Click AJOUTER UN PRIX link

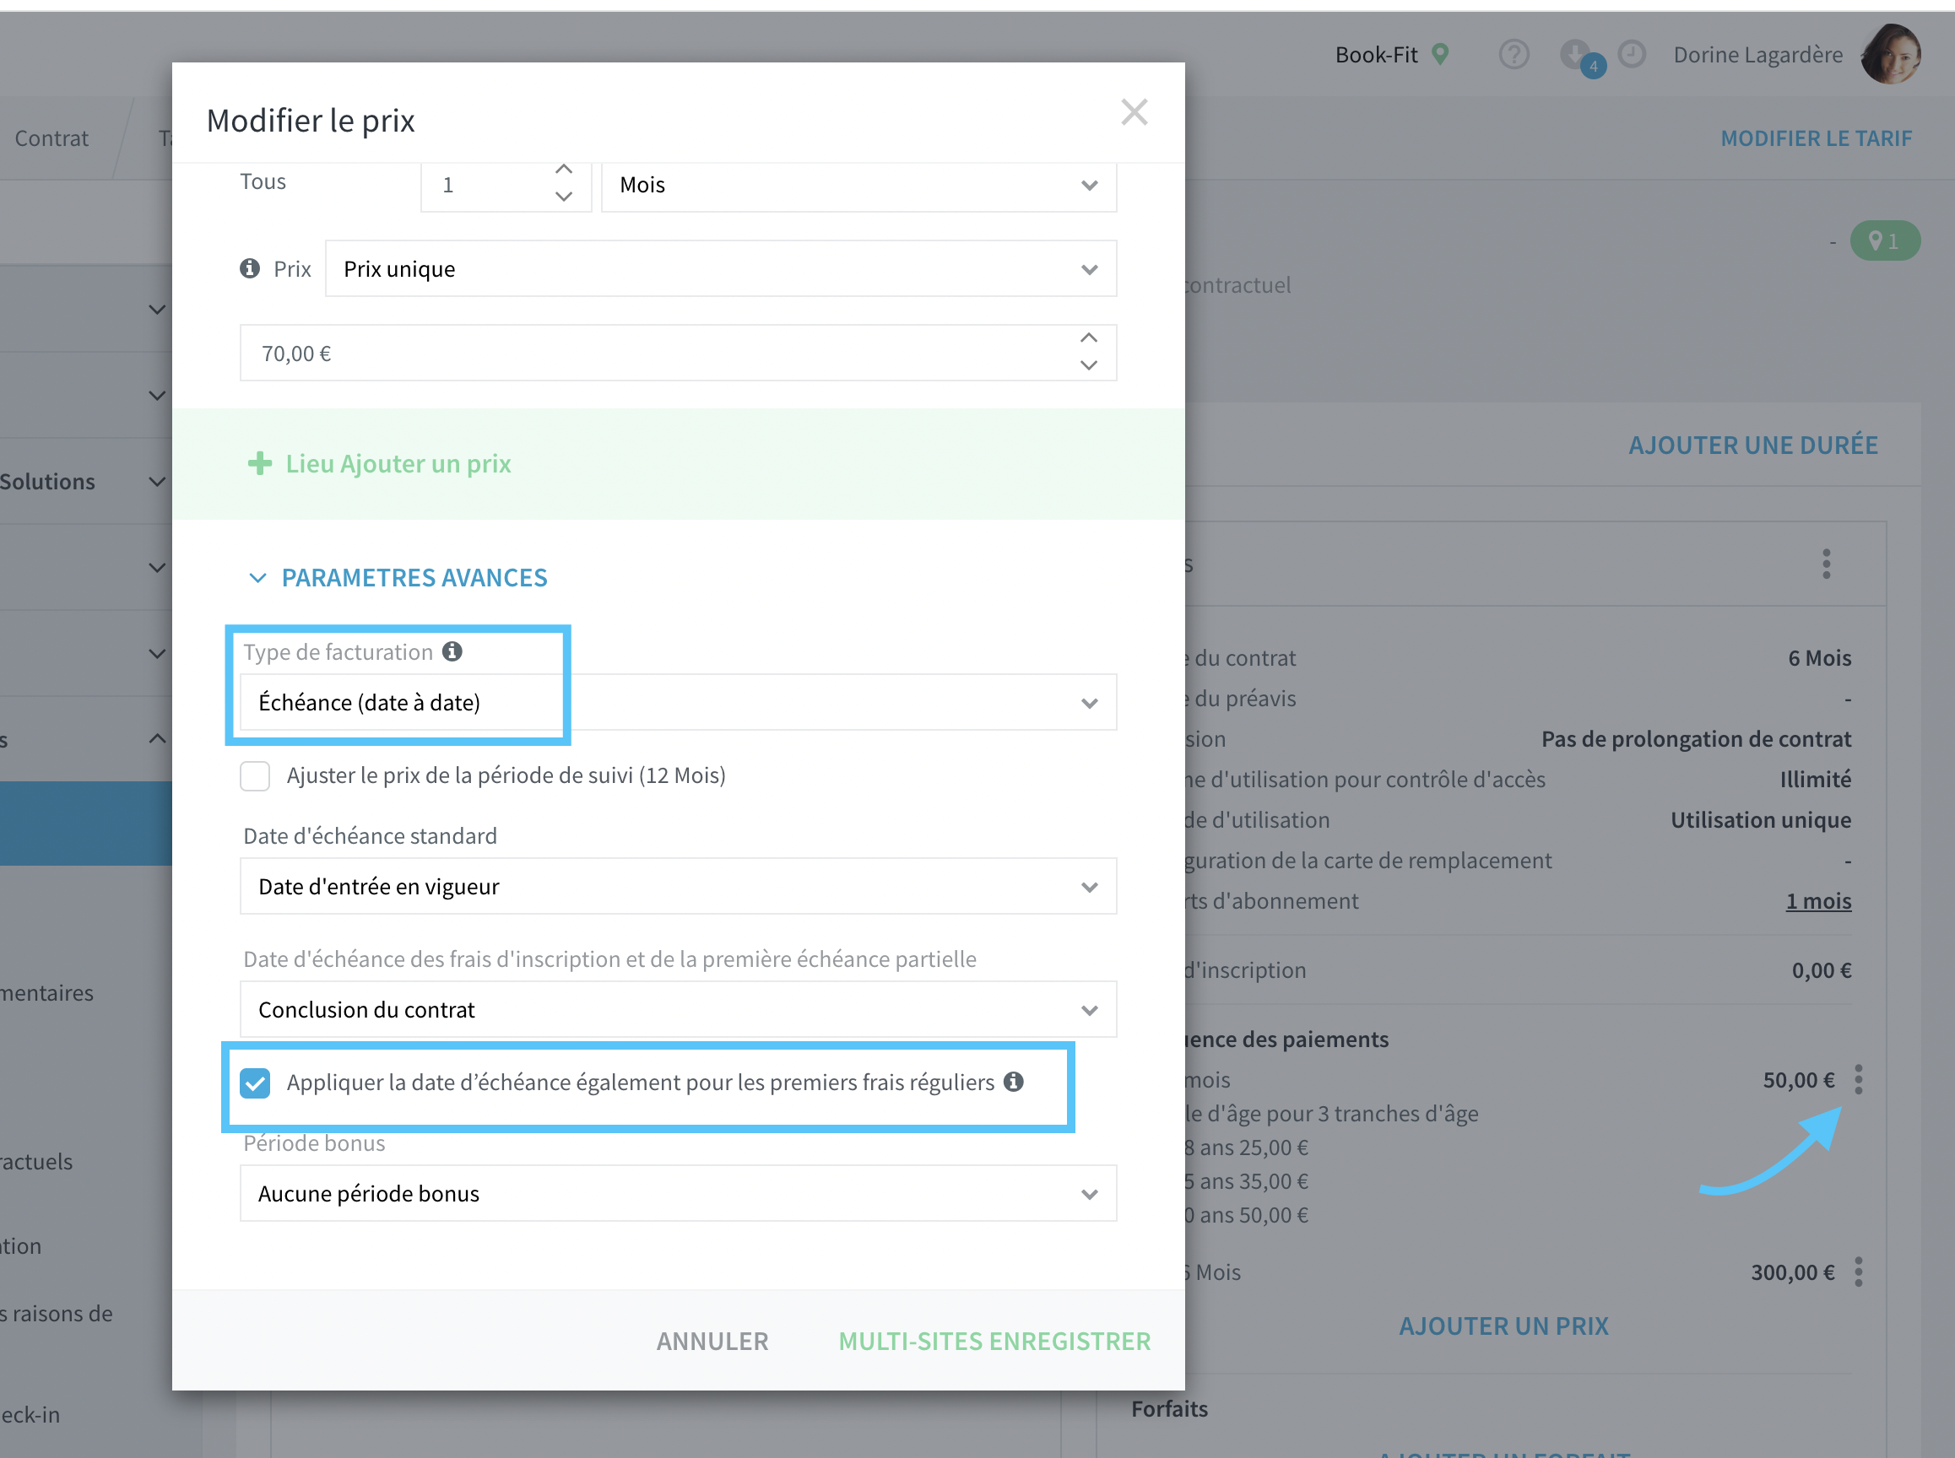point(1503,1326)
